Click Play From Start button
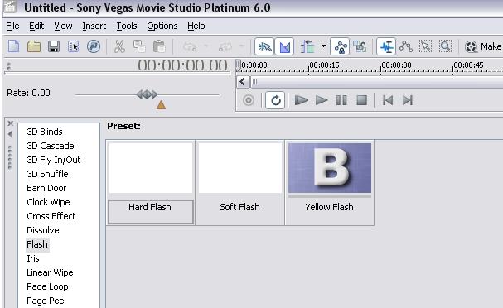 coord(302,100)
